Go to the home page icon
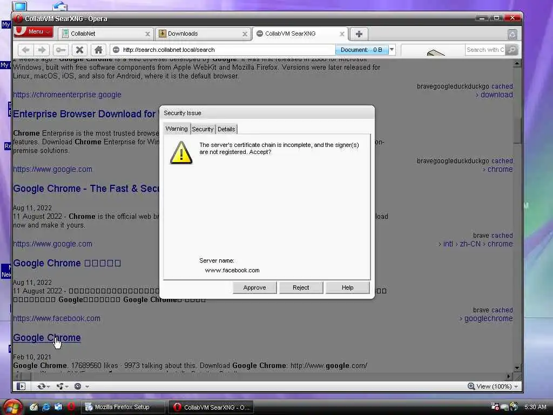The image size is (553, 415). [x=98, y=50]
